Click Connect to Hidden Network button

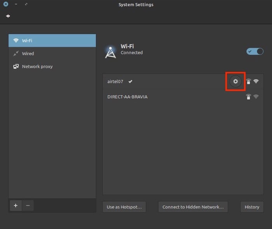click(193, 207)
